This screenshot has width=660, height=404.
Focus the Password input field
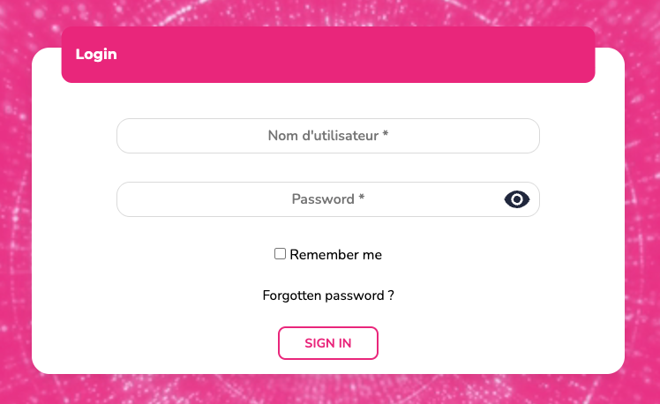309,199
